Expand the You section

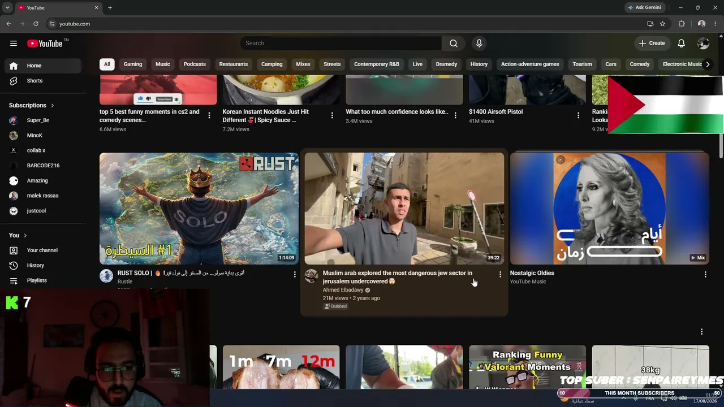(18, 235)
